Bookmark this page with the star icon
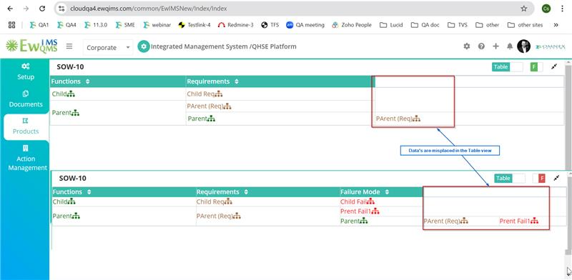The image size is (572, 280). pos(524,9)
